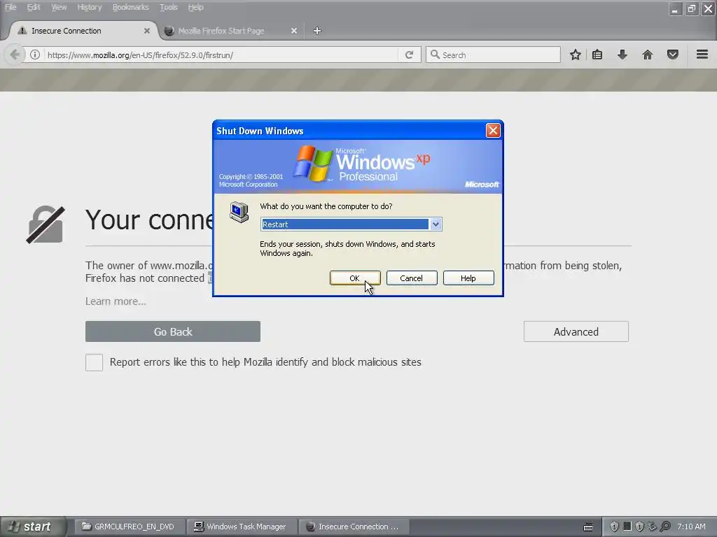
Task: Click the Go Back button
Action: coord(173,331)
